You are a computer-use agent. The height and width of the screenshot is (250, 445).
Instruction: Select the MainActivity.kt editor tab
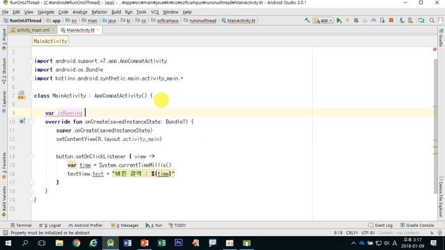pos(81,30)
